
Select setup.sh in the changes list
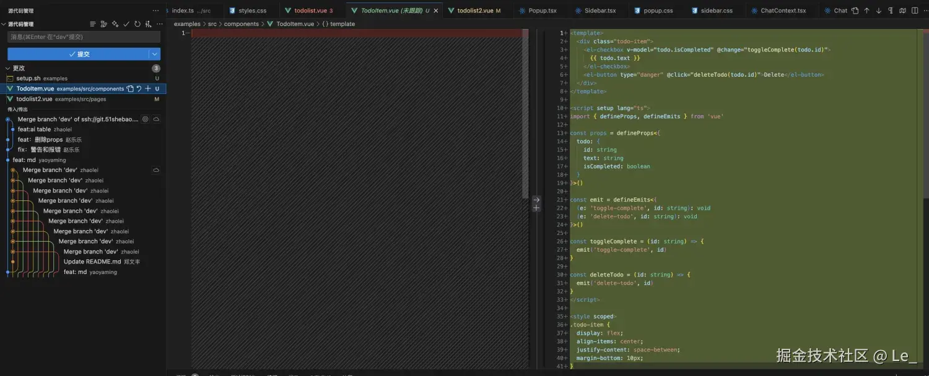coord(83,79)
